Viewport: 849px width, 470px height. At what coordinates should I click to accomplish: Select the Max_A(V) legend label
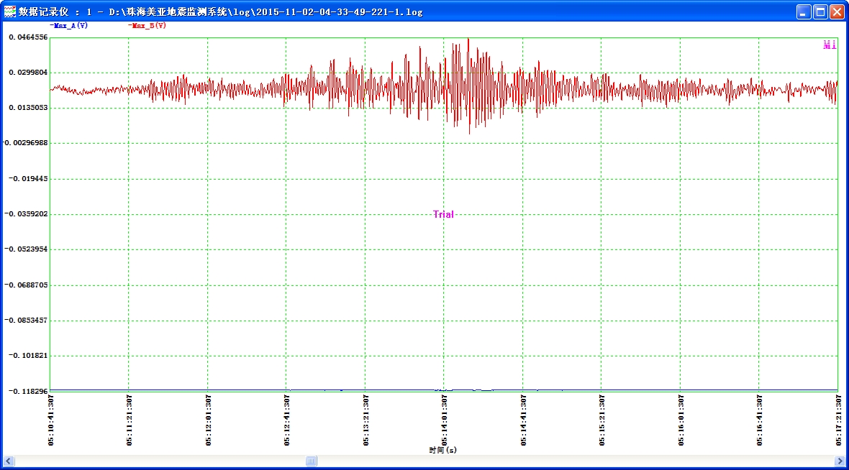pyautogui.click(x=69, y=25)
